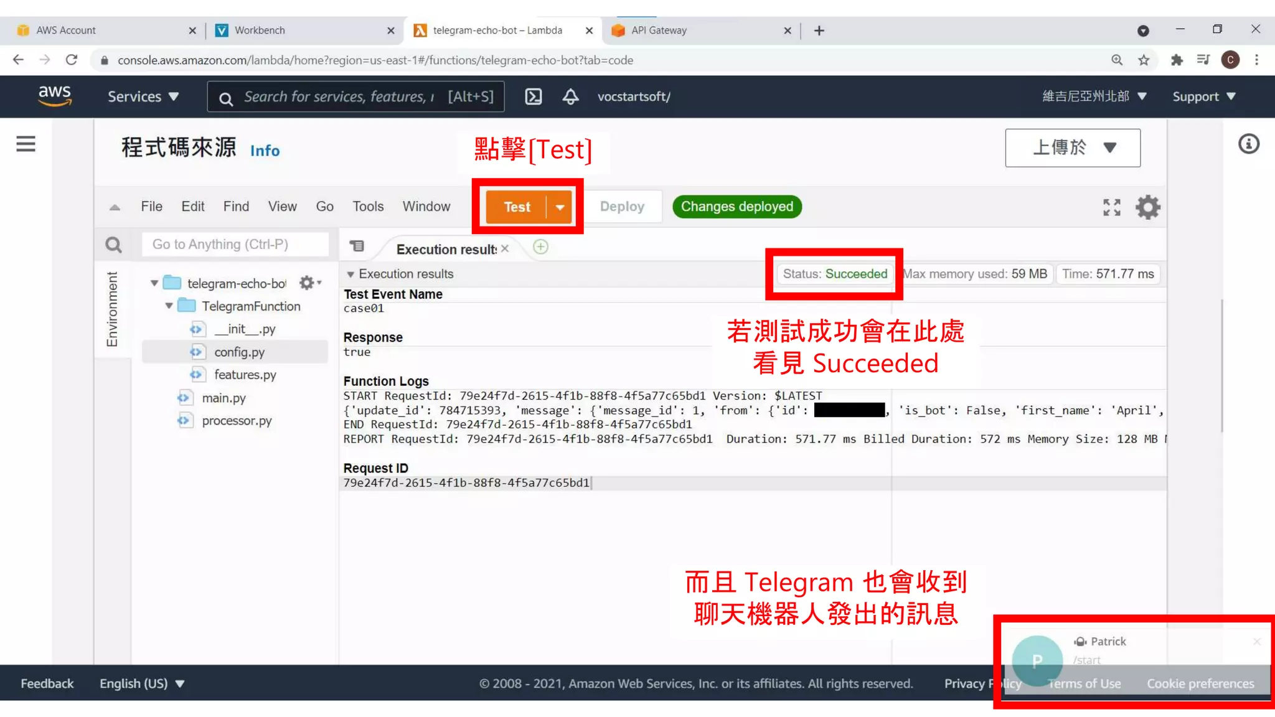The width and height of the screenshot is (1275, 717).
Task: Open AWS CloudShell terminal icon
Action: point(534,96)
